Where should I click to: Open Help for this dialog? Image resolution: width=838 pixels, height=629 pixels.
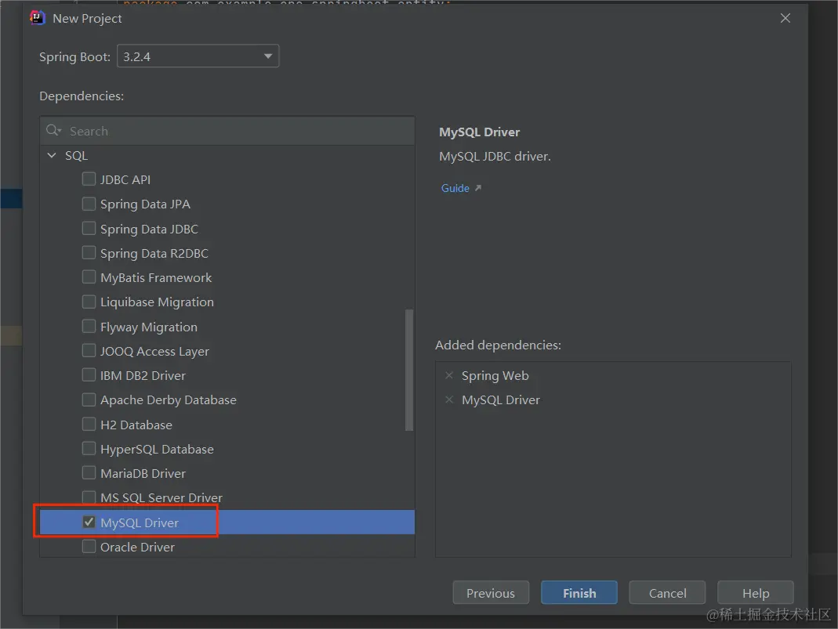click(755, 593)
